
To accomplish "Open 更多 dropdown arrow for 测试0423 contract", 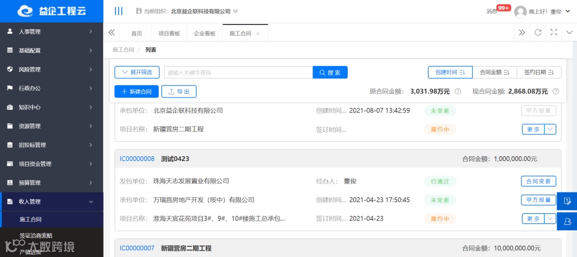I will (x=550, y=219).
